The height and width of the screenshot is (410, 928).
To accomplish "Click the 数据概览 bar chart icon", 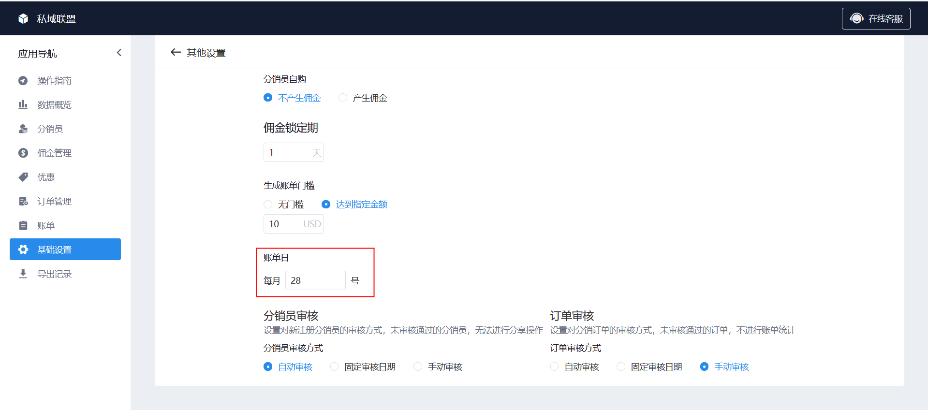I will pyautogui.click(x=23, y=105).
